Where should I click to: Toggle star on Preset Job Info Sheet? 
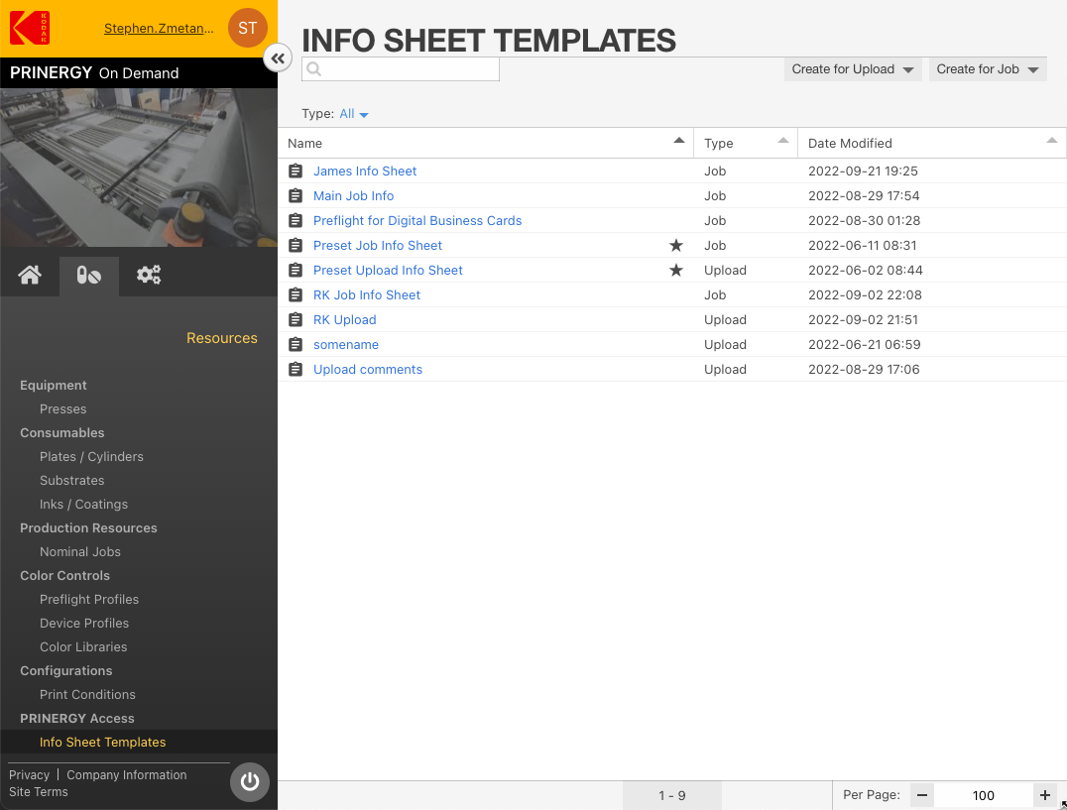[676, 246]
